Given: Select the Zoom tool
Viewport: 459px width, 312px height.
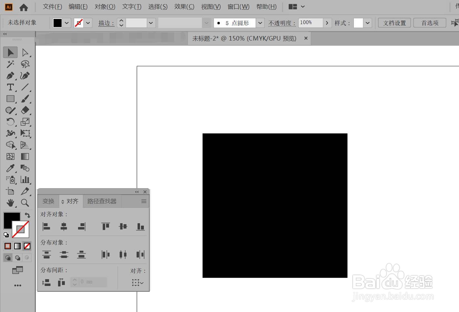Looking at the screenshot, I should (x=25, y=203).
